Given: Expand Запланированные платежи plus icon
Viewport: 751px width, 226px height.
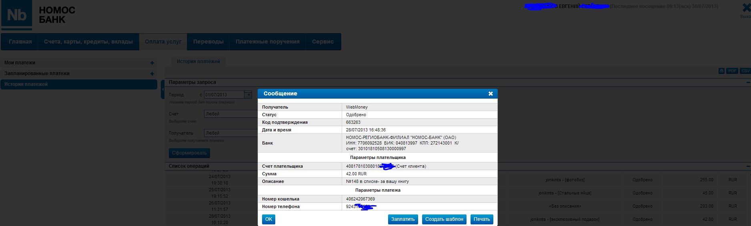Looking at the screenshot, I should click(x=152, y=73).
